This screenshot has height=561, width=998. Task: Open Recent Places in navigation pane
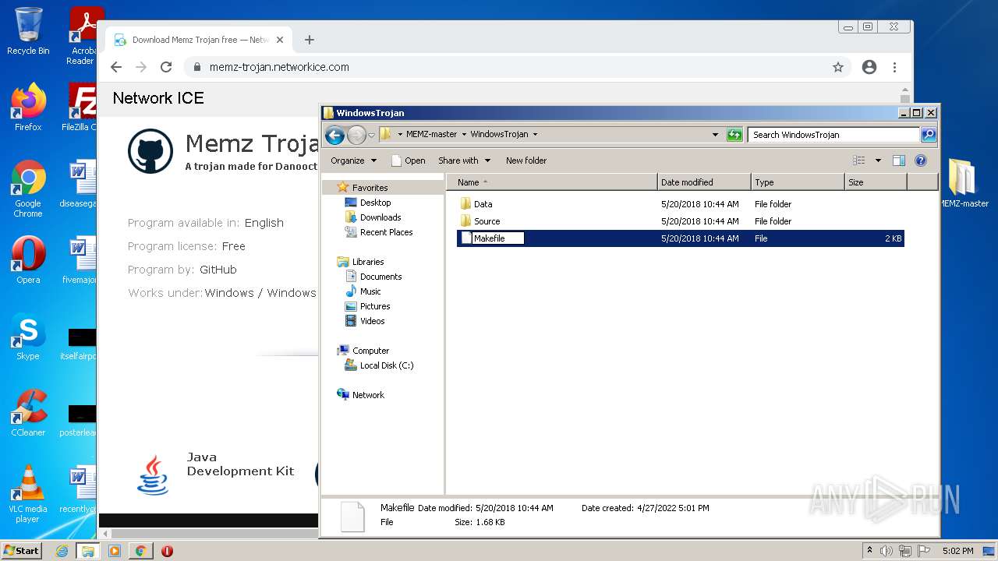pyautogui.click(x=386, y=232)
